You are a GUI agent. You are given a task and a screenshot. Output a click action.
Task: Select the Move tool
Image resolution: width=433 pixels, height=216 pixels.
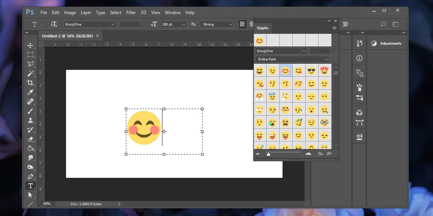click(x=31, y=45)
